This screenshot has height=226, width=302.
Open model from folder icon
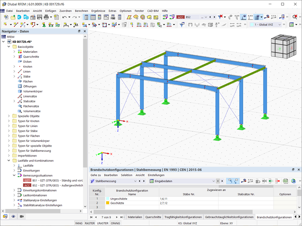point(13,17)
